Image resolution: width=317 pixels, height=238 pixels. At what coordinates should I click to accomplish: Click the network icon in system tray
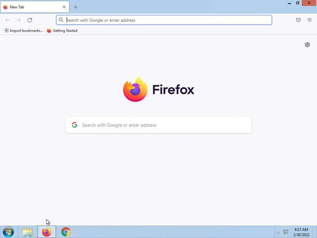click(286, 232)
